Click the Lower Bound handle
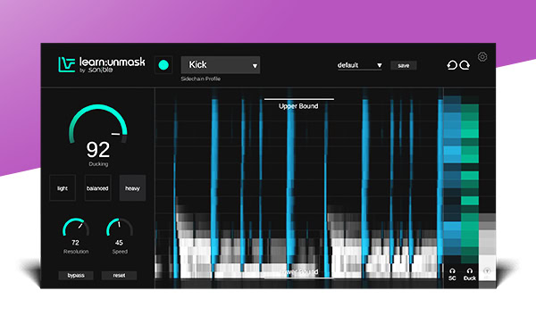 point(298,278)
